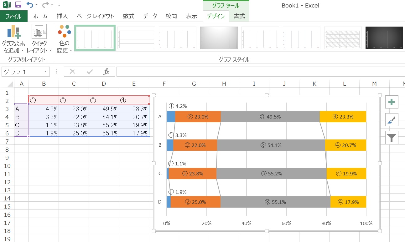Click the orange ② 23.0% bar segment
The image size is (405, 242).
coord(198,117)
